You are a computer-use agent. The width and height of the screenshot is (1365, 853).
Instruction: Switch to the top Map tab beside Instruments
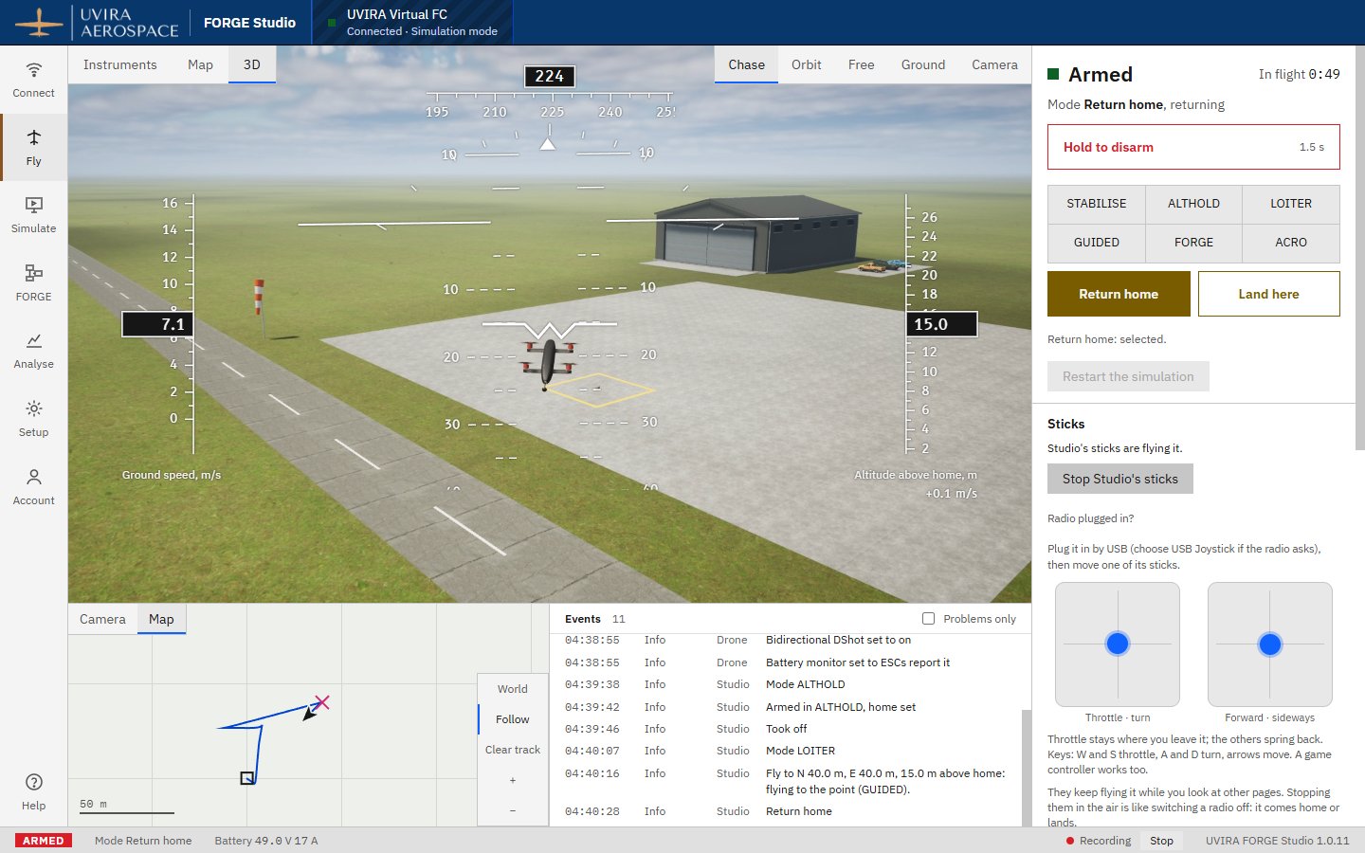pos(200,64)
